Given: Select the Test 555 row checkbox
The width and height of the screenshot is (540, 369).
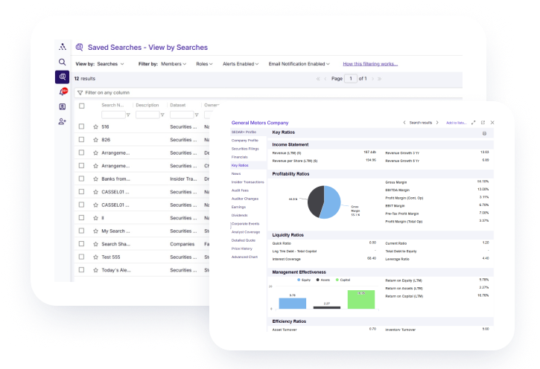Looking at the screenshot, I should [x=82, y=257].
